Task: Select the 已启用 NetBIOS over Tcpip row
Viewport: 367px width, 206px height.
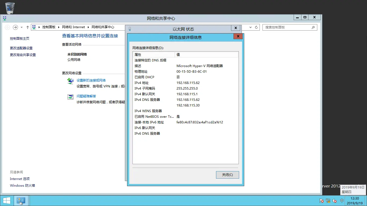Action: point(186,117)
